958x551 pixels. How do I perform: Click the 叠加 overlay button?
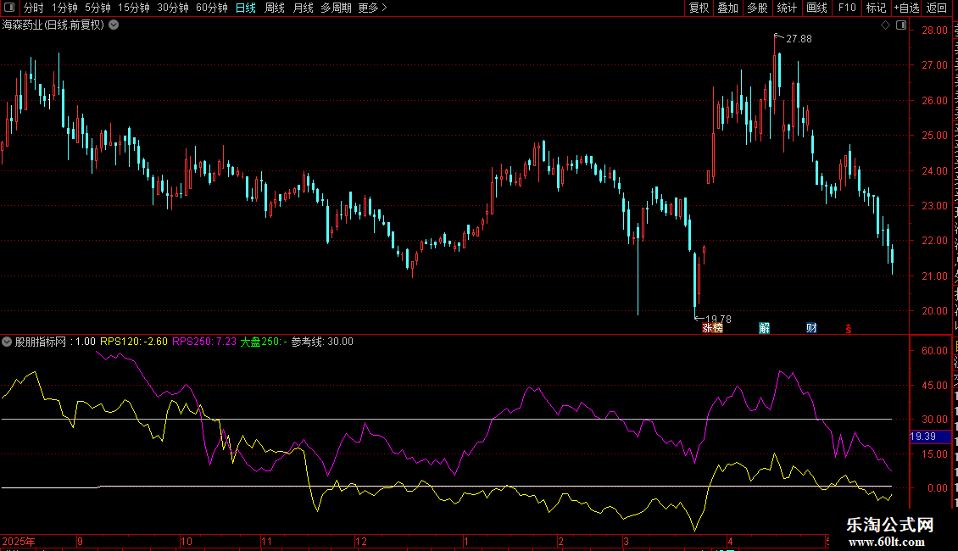pos(727,8)
